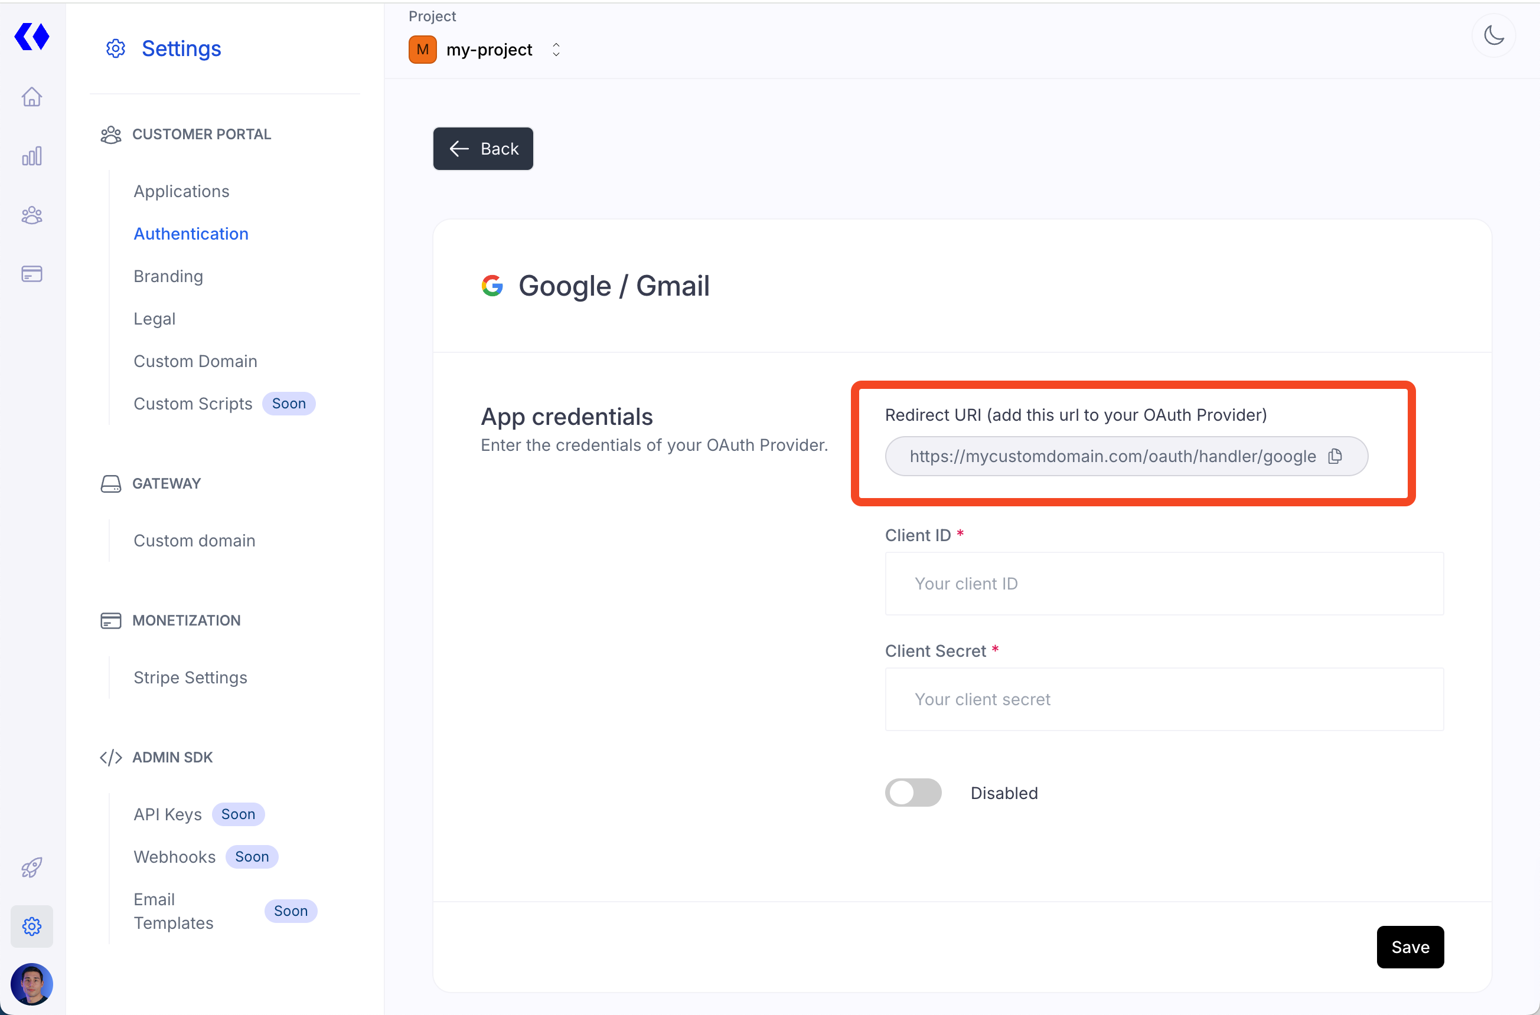Viewport: 1540px width, 1015px height.
Task: Click the app logo in the top left
Action: point(32,36)
